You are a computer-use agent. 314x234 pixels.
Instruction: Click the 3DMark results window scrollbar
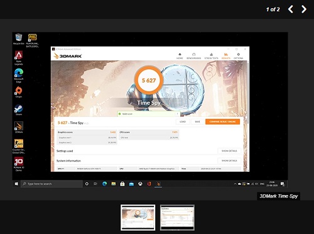click(x=248, y=92)
